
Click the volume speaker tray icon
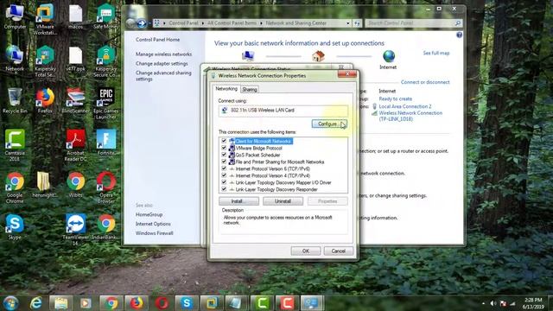[x=493, y=303]
